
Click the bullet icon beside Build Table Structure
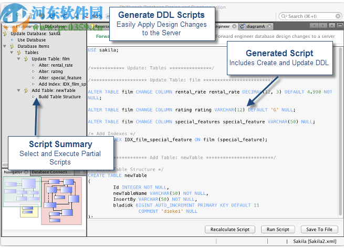(x=33, y=97)
